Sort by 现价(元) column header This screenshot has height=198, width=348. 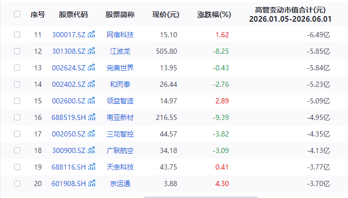tap(166, 14)
